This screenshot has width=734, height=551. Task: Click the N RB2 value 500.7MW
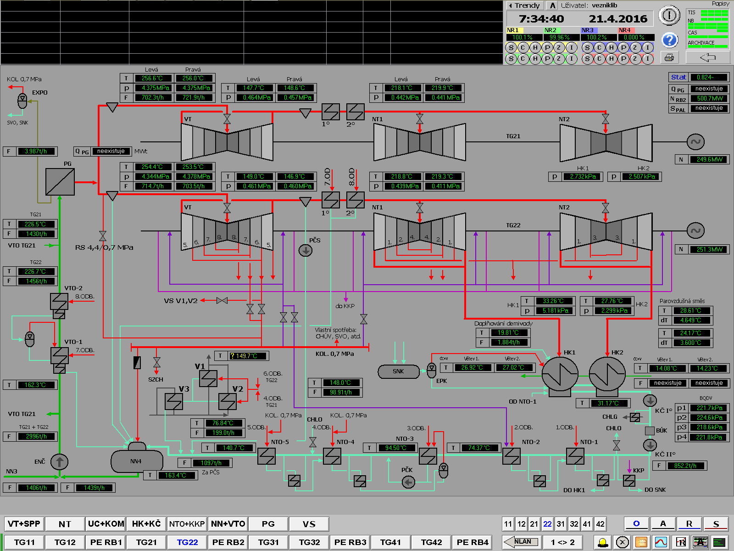pos(709,98)
